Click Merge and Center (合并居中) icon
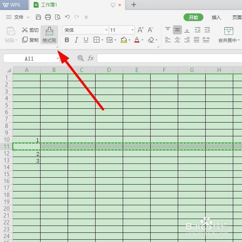 coord(229,31)
